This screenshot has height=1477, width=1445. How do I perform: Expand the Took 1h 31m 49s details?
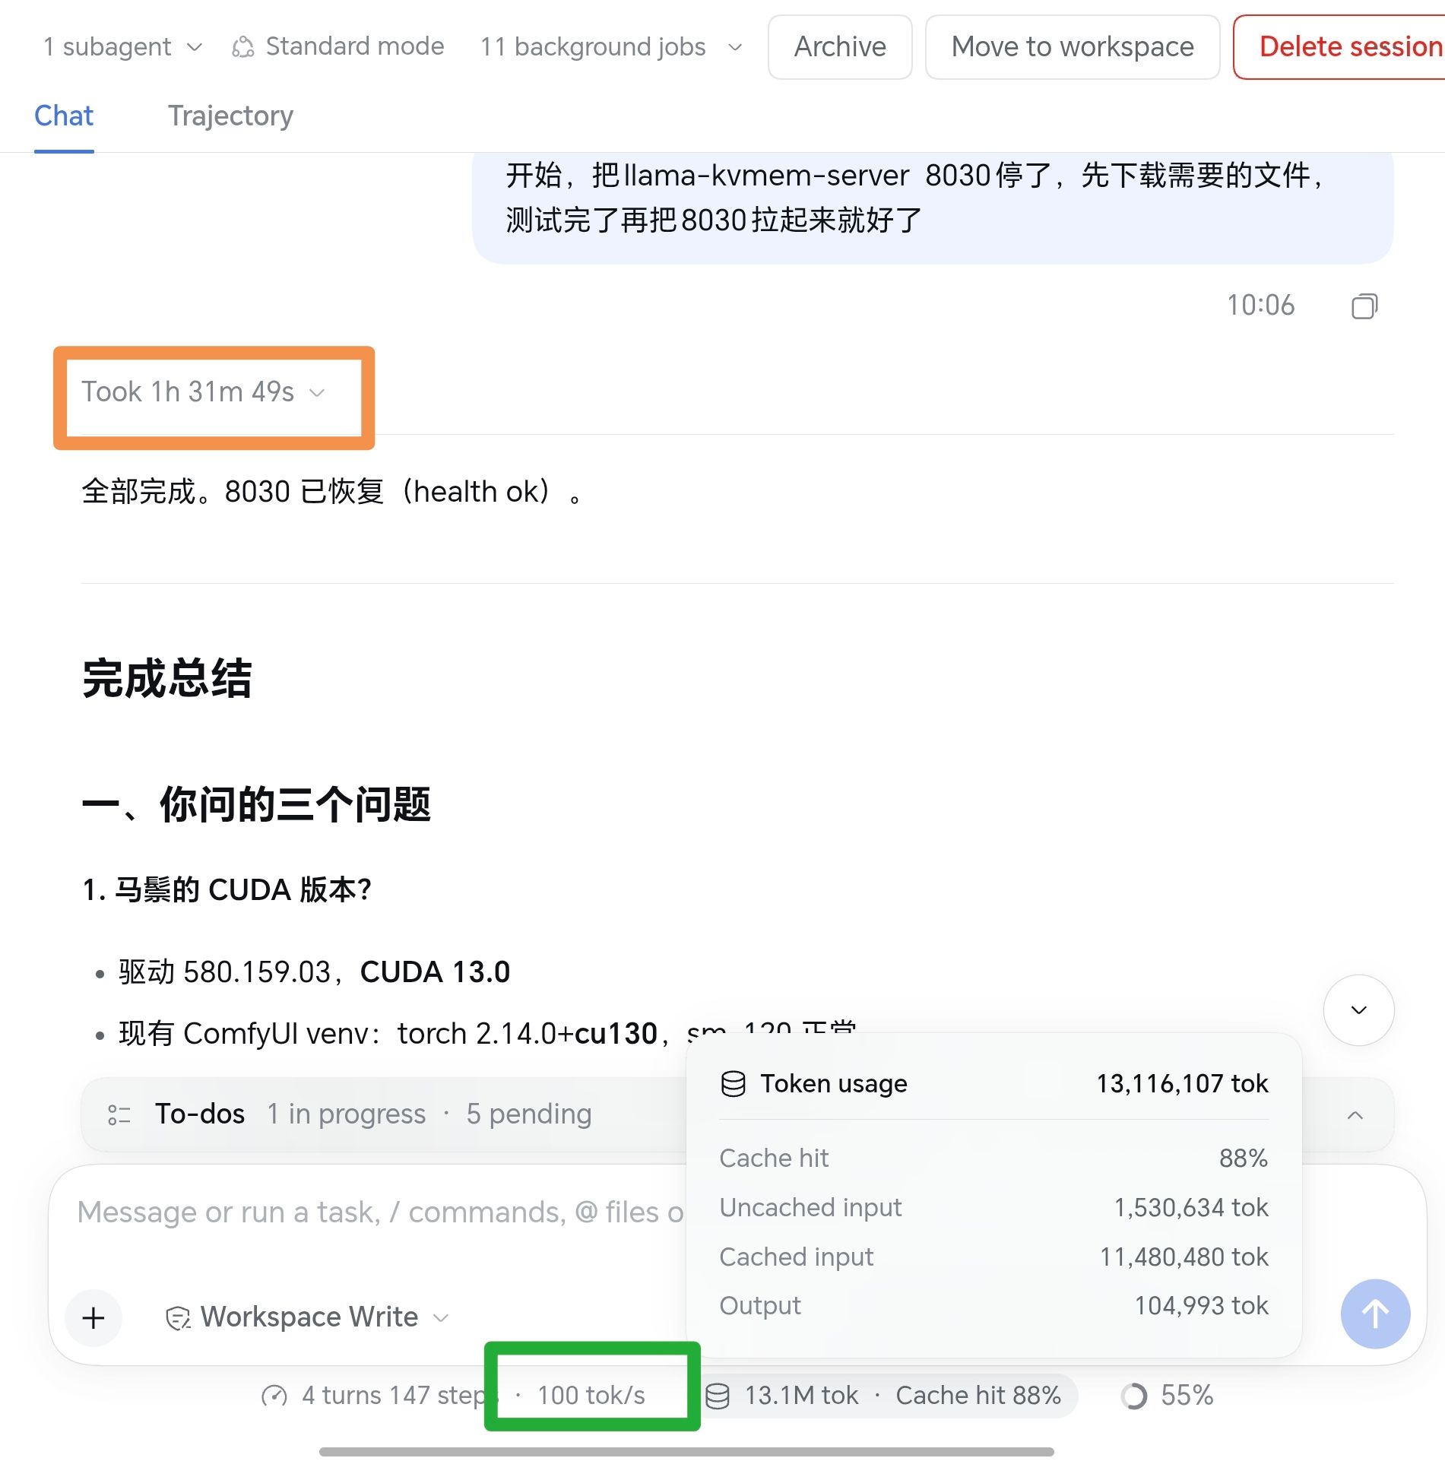(x=204, y=392)
